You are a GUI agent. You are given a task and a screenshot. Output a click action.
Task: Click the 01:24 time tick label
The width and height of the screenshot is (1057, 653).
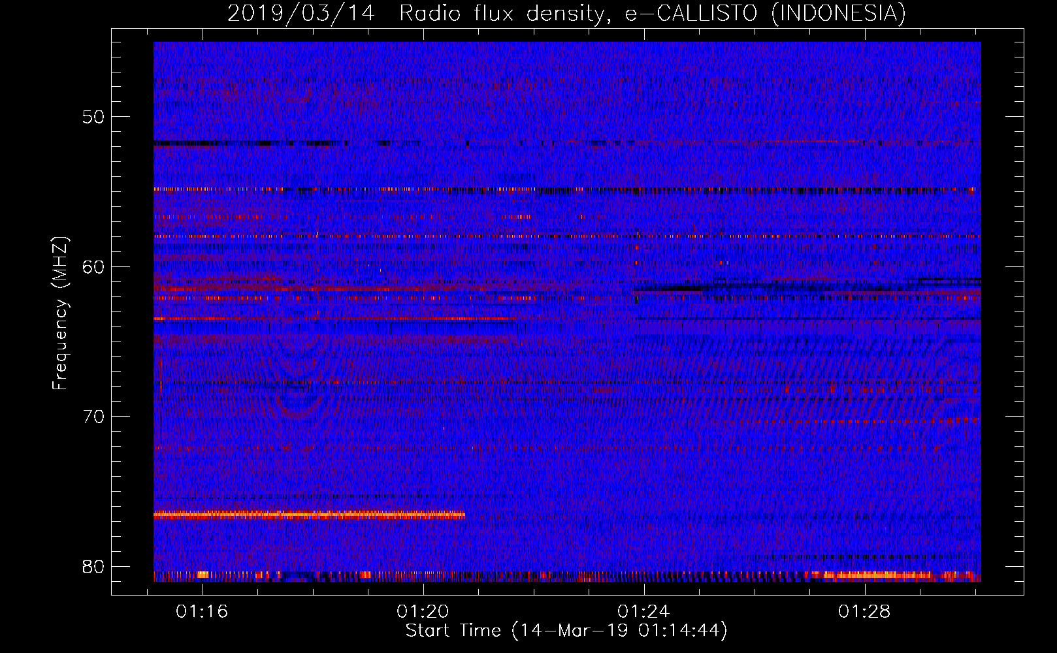643,611
